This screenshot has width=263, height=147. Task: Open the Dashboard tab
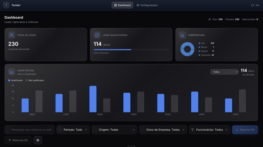[122, 5]
